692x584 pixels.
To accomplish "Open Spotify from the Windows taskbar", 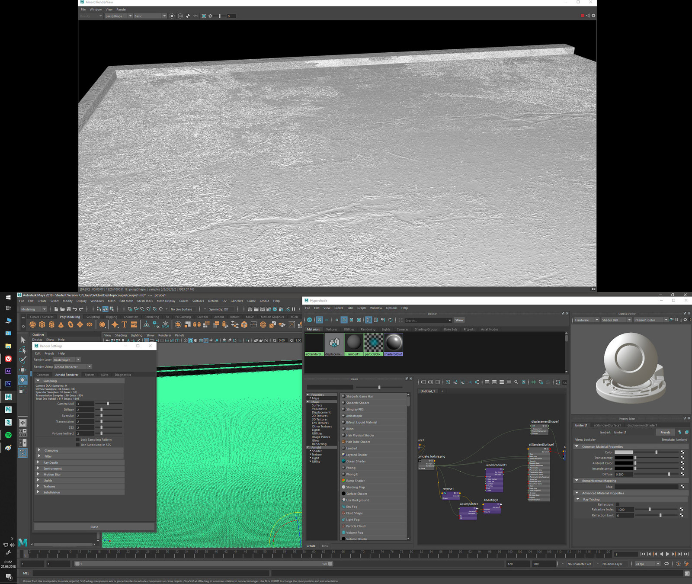I will pyautogui.click(x=8, y=435).
